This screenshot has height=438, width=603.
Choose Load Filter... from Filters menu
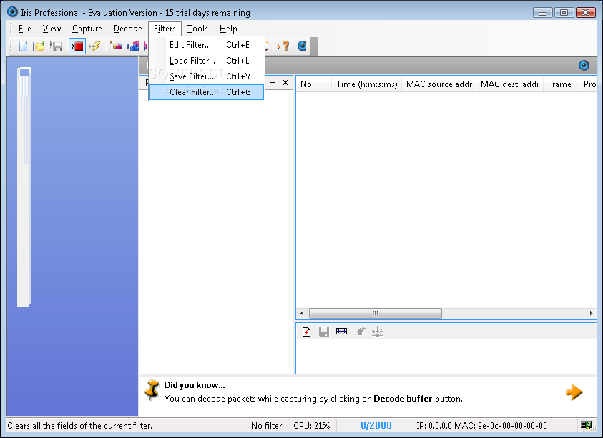(x=207, y=61)
